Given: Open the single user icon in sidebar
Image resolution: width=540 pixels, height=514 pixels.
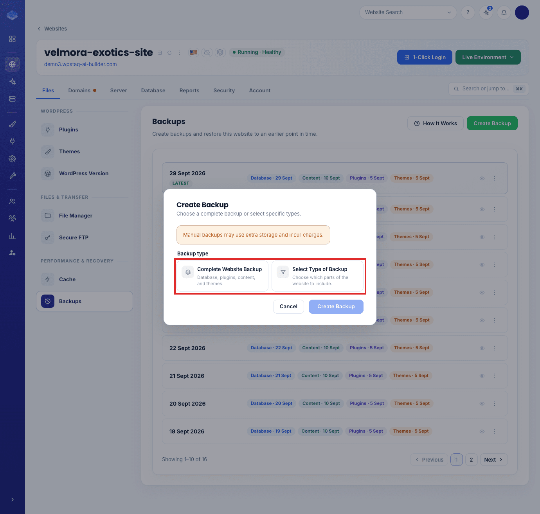Looking at the screenshot, I should pyautogui.click(x=12, y=201).
